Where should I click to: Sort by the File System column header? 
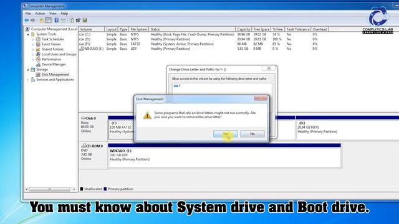[138, 29]
